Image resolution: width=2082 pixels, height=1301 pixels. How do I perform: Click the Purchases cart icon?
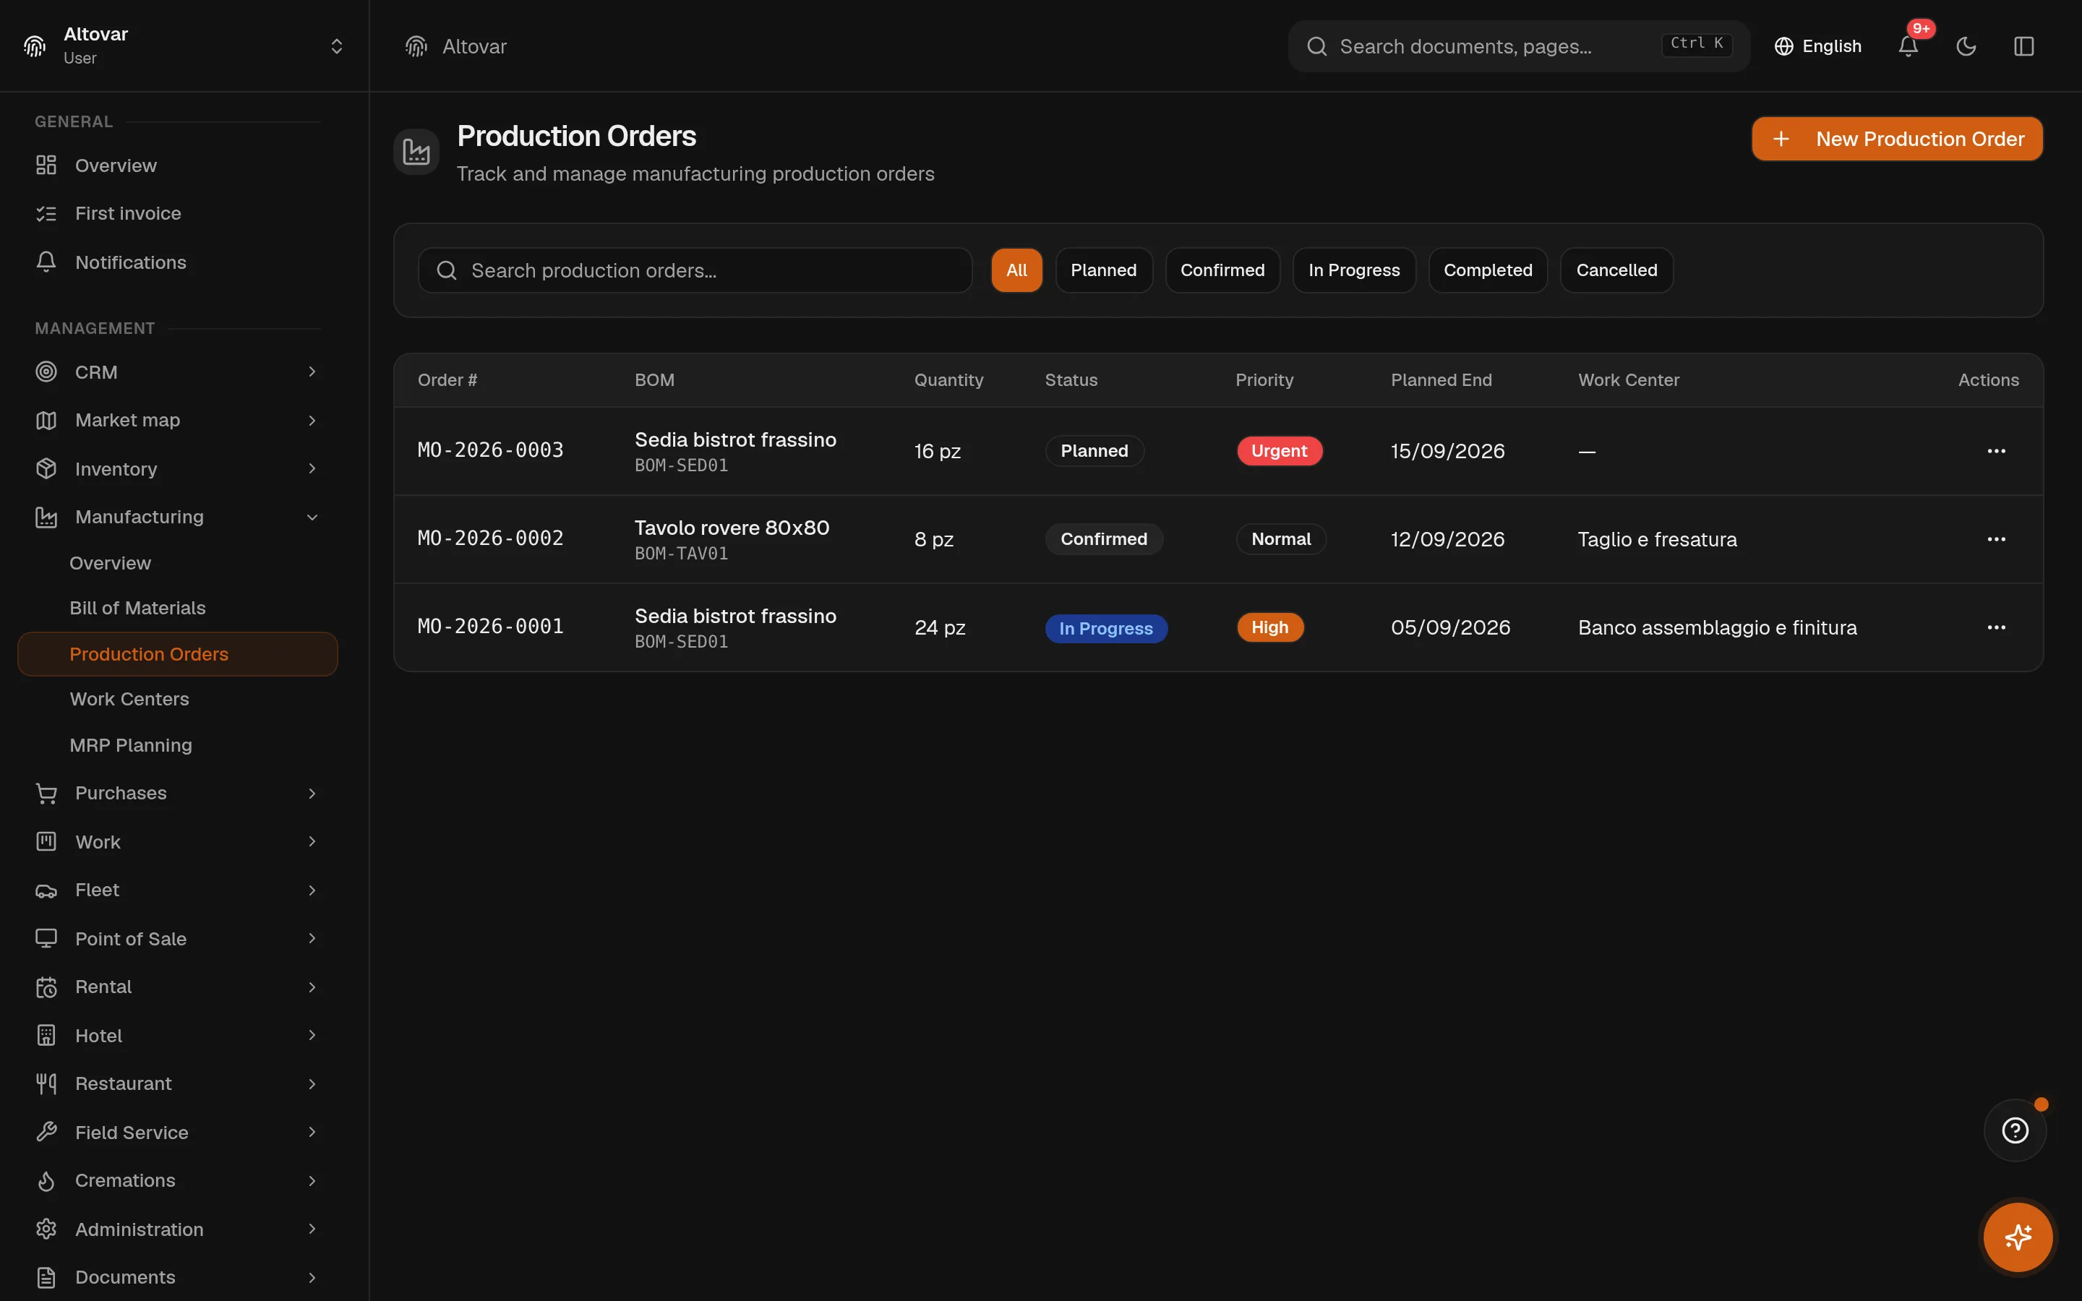pos(46,794)
